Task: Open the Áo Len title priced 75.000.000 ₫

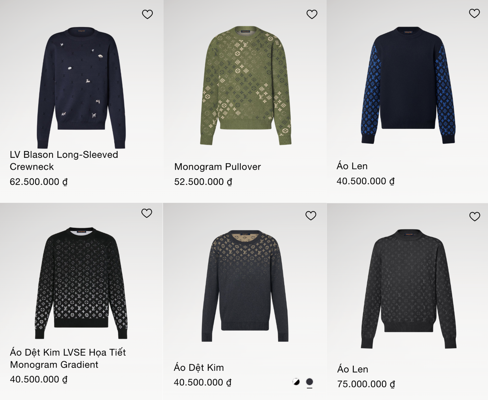Action: [352, 369]
